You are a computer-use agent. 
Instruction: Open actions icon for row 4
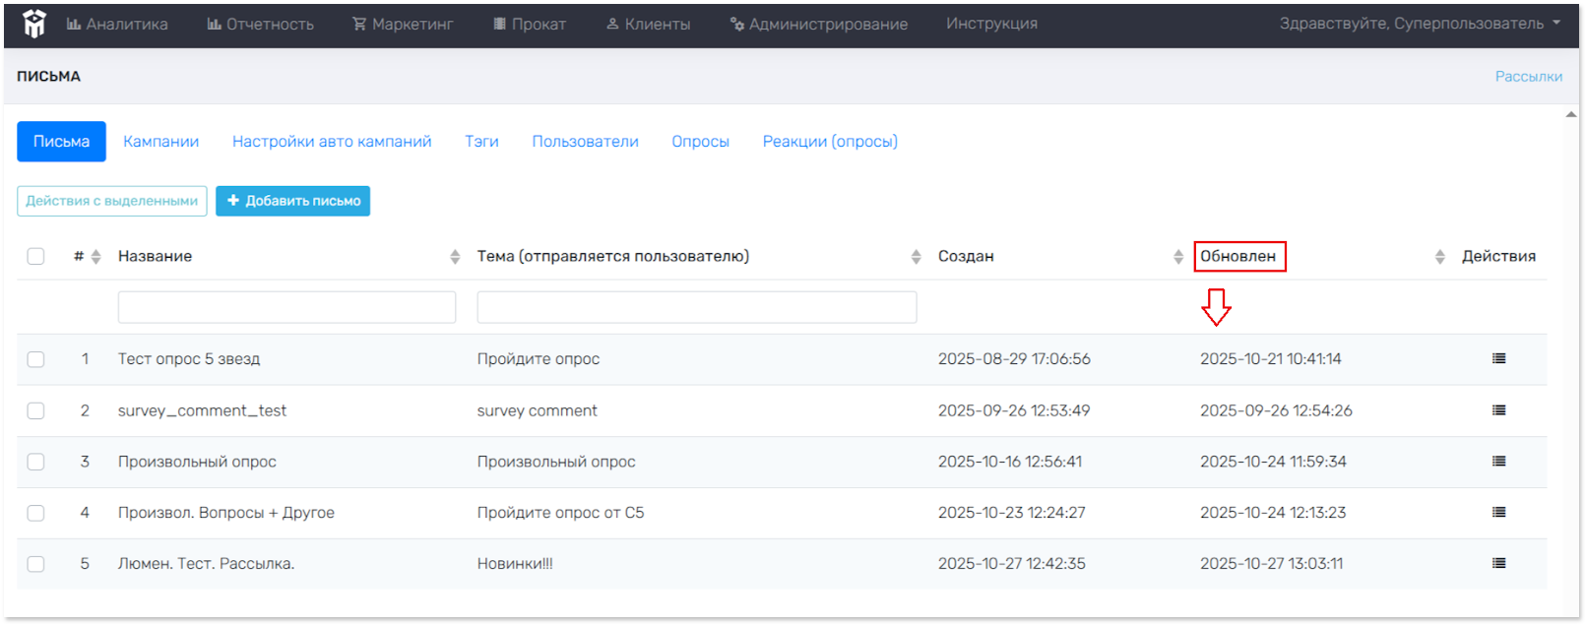[x=1498, y=513]
